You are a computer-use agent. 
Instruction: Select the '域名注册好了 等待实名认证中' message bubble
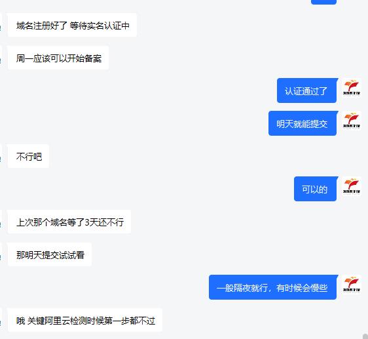click(x=72, y=25)
